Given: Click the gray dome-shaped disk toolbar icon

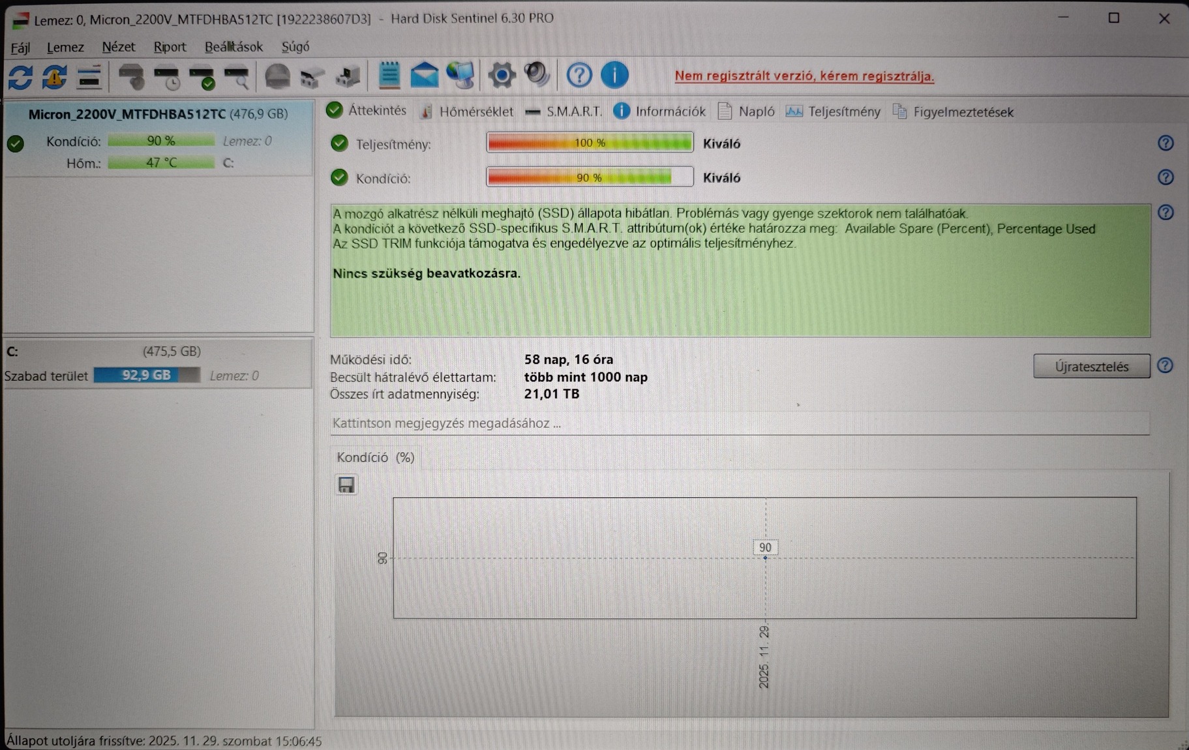Looking at the screenshot, I should click(x=277, y=76).
